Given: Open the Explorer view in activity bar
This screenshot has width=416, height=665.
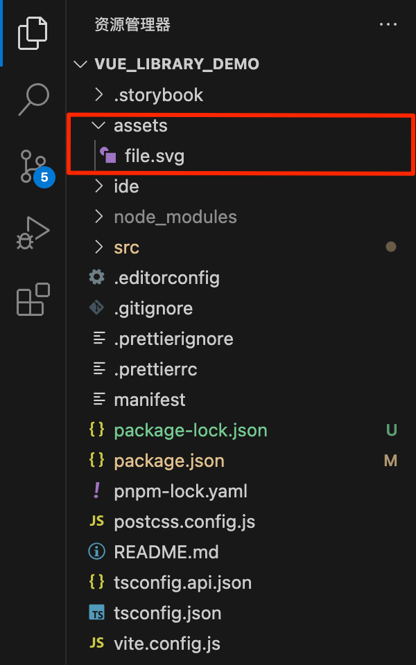Looking at the screenshot, I should 33,33.
